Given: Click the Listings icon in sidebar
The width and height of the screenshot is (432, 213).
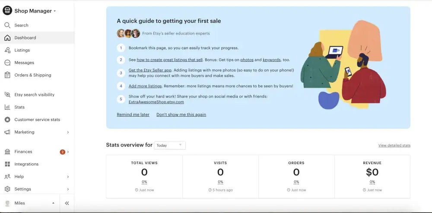Looking at the screenshot, I should (x=7, y=50).
